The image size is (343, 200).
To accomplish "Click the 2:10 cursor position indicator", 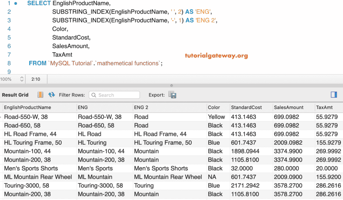I will coord(36,79).
